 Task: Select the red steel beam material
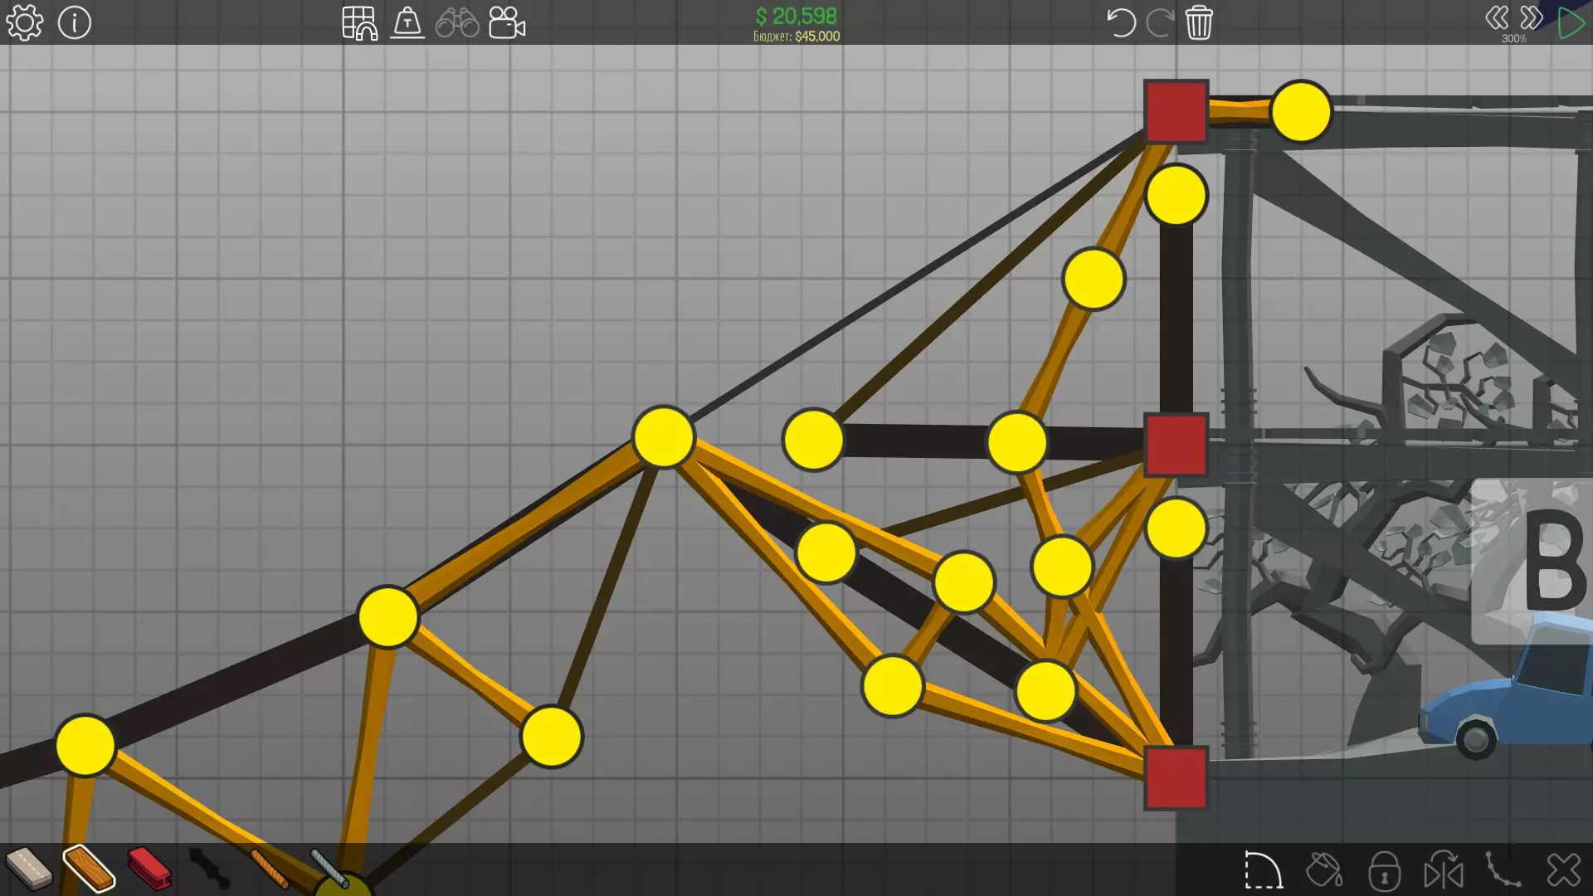click(149, 868)
